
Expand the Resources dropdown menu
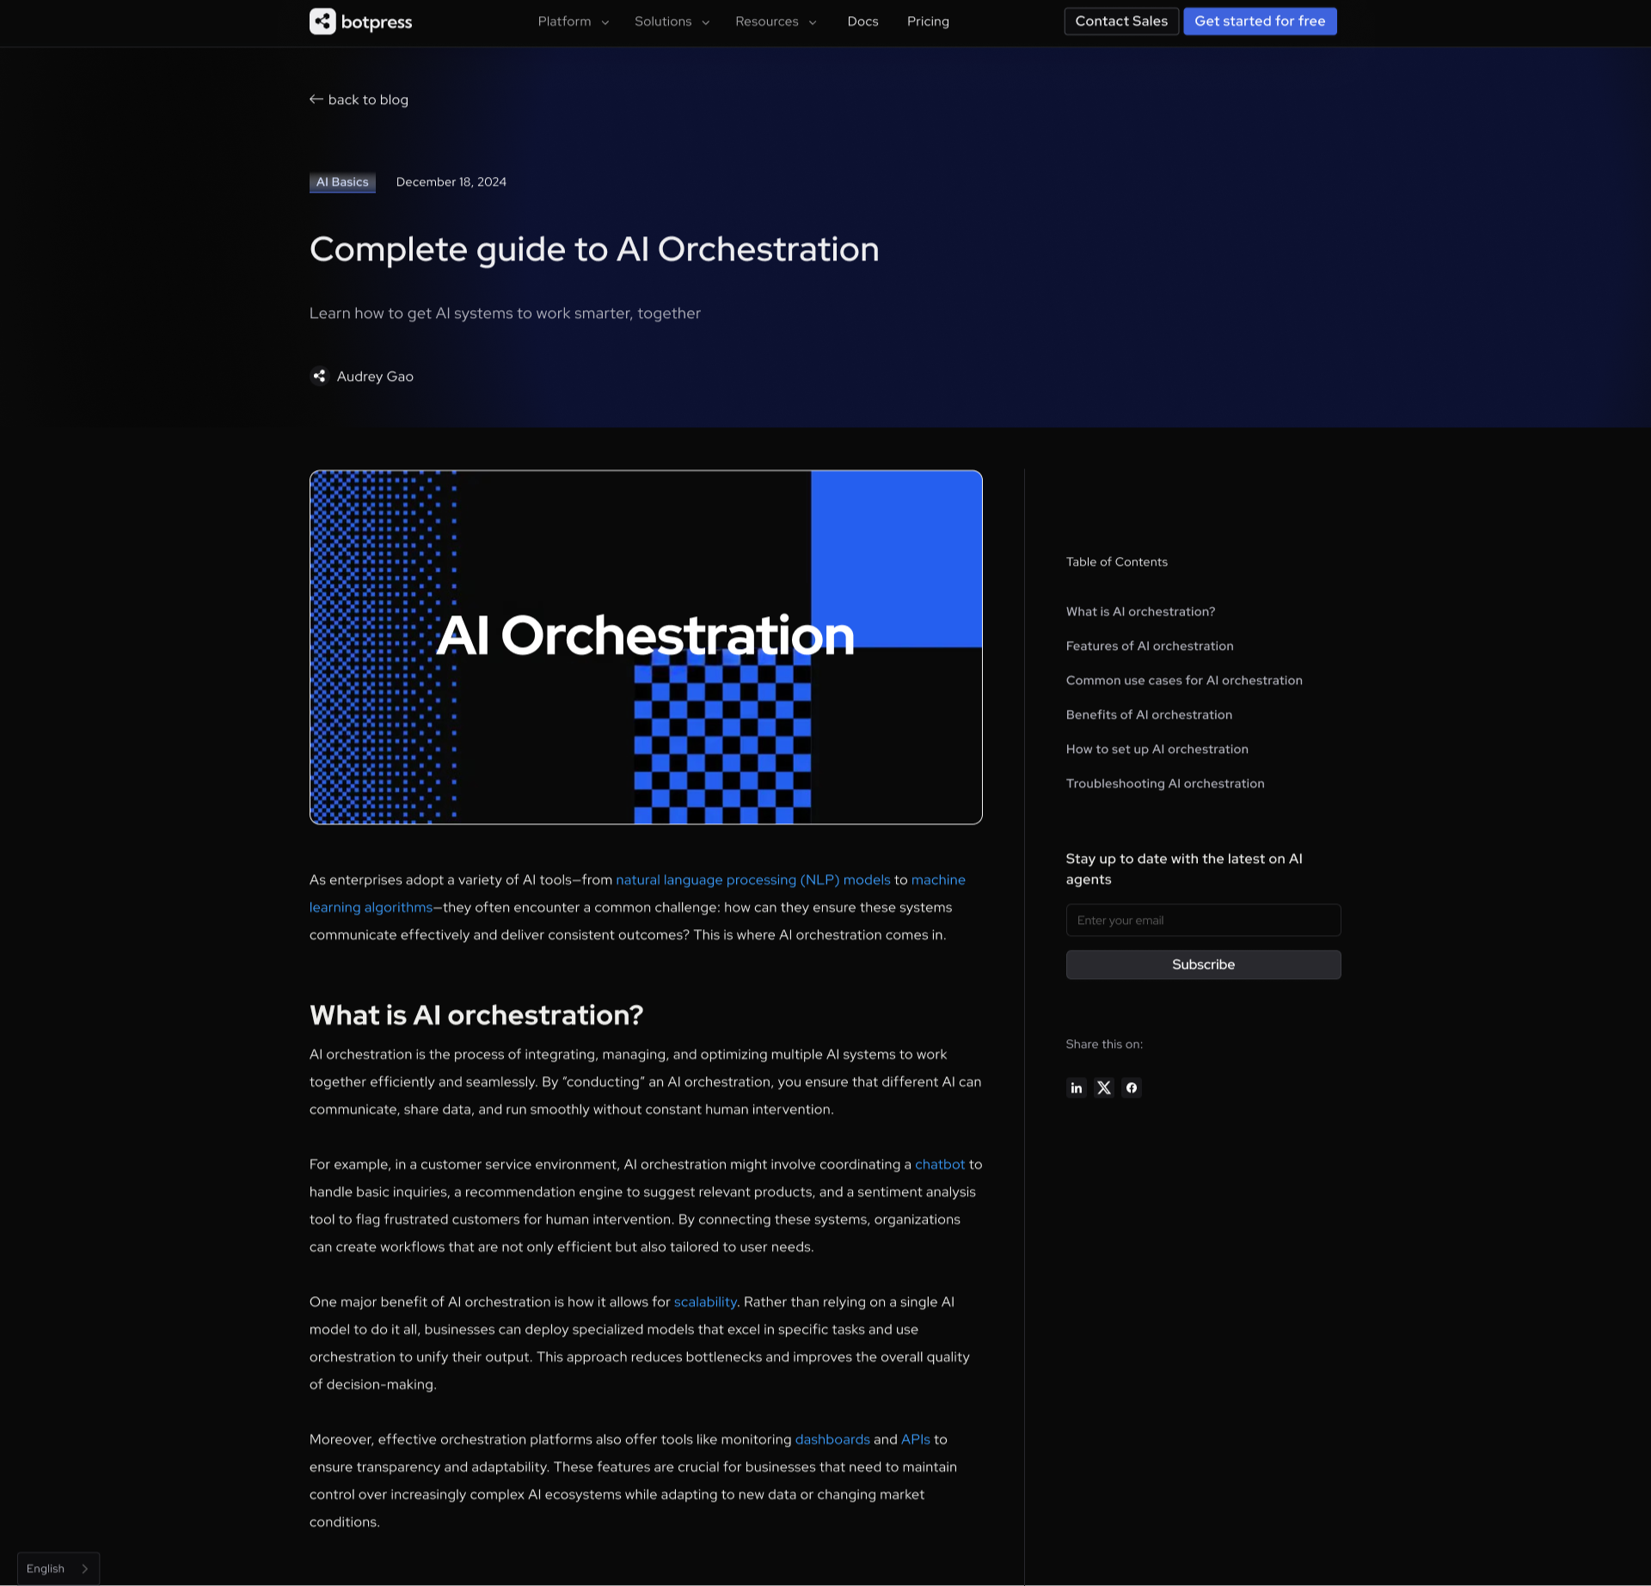tap(776, 21)
